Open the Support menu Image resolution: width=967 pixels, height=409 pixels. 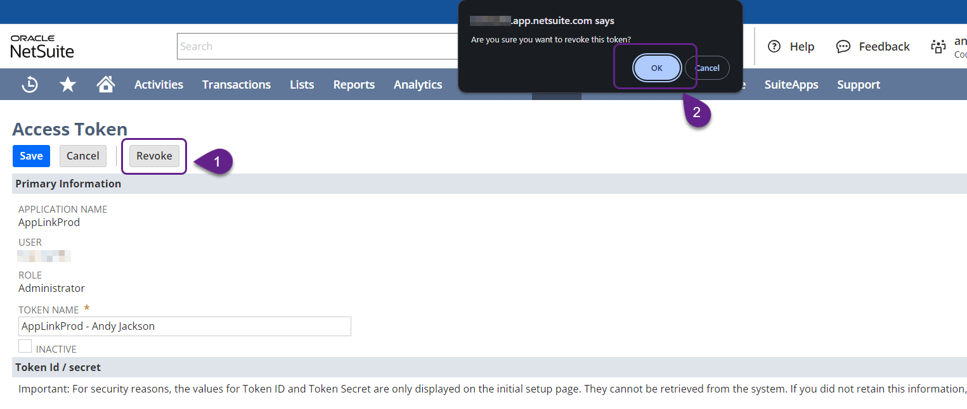[858, 84]
